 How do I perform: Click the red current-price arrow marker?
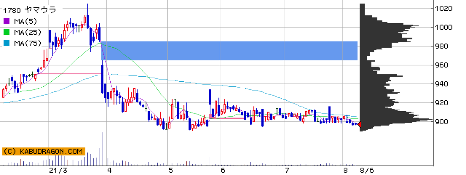(359, 124)
